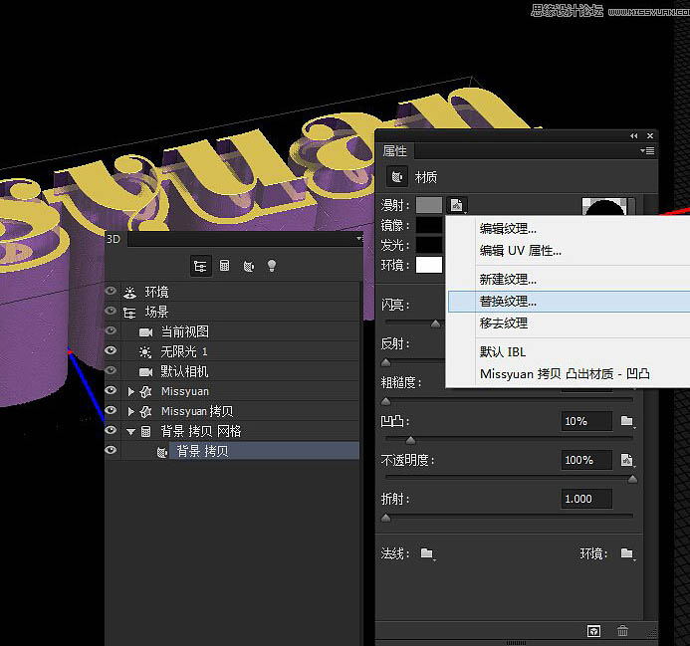Hide the Missyuan mesh
The height and width of the screenshot is (646, 690).
(x=111, y=390)
